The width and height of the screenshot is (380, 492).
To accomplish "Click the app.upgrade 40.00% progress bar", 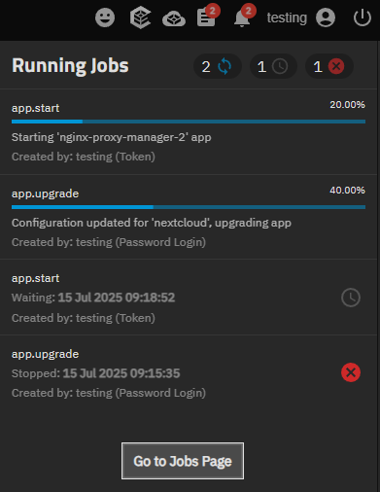I will tap(189, 207).
